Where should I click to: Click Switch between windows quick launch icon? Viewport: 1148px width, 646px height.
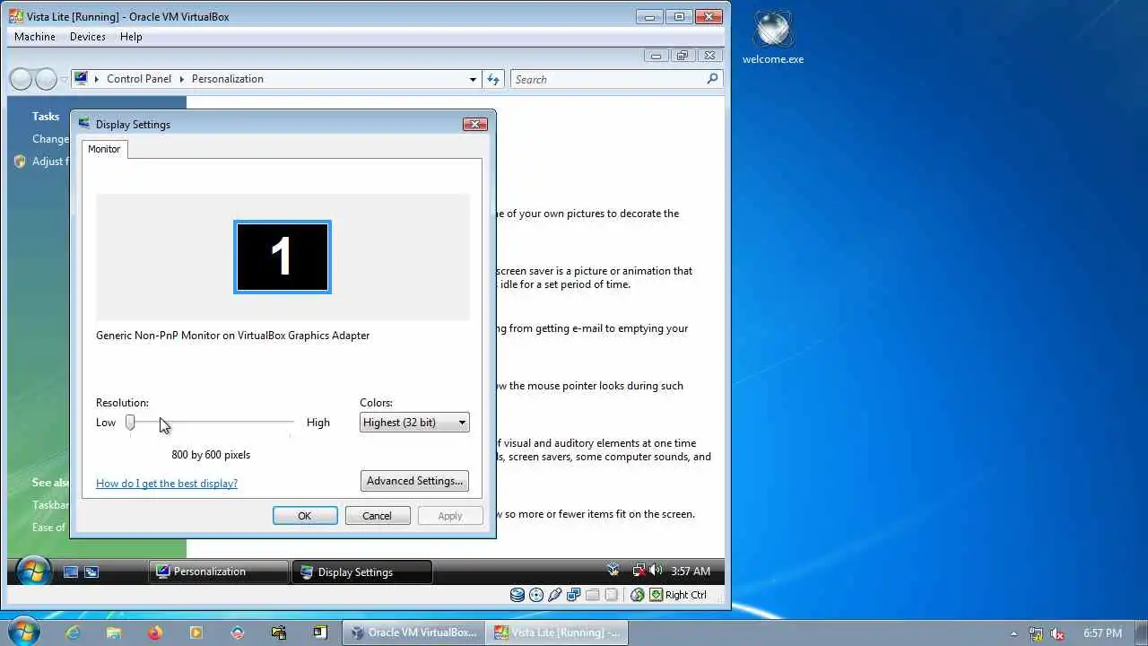(x=91, y=572)
